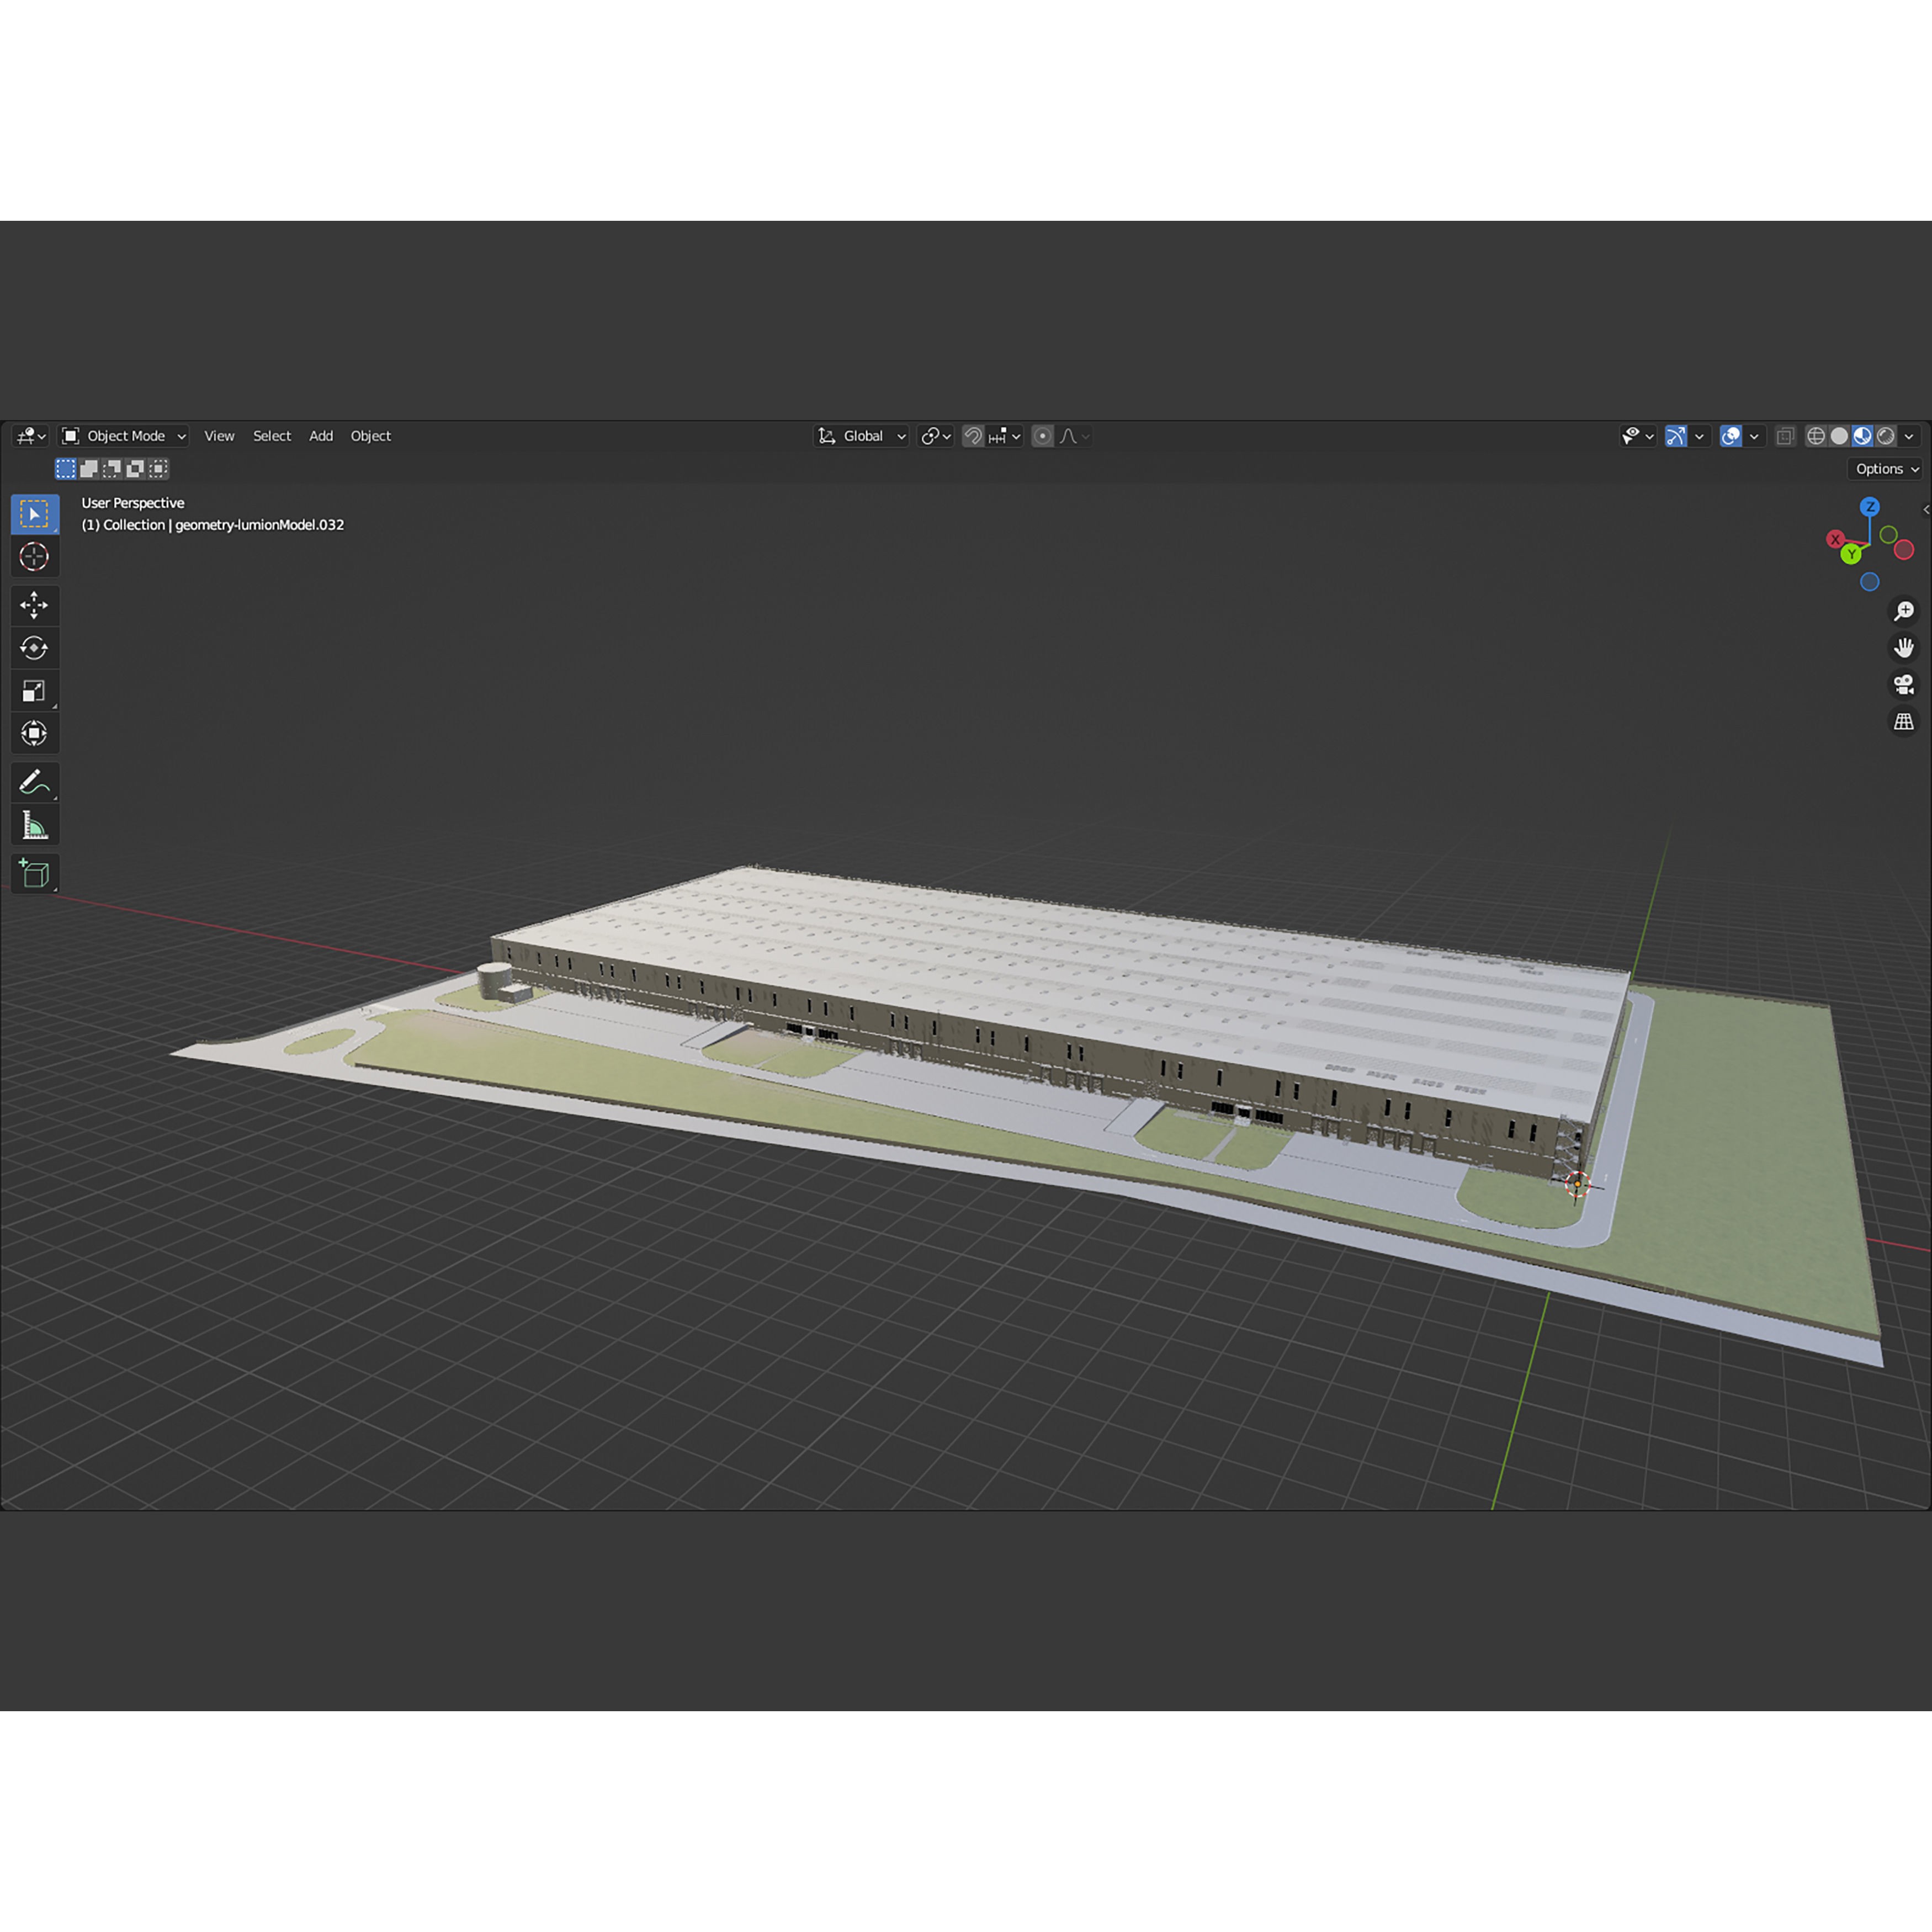Screen dimensions: 1932x1932
Task: Toggle X-Ray mode button
Action: (x=1785, y=436)
